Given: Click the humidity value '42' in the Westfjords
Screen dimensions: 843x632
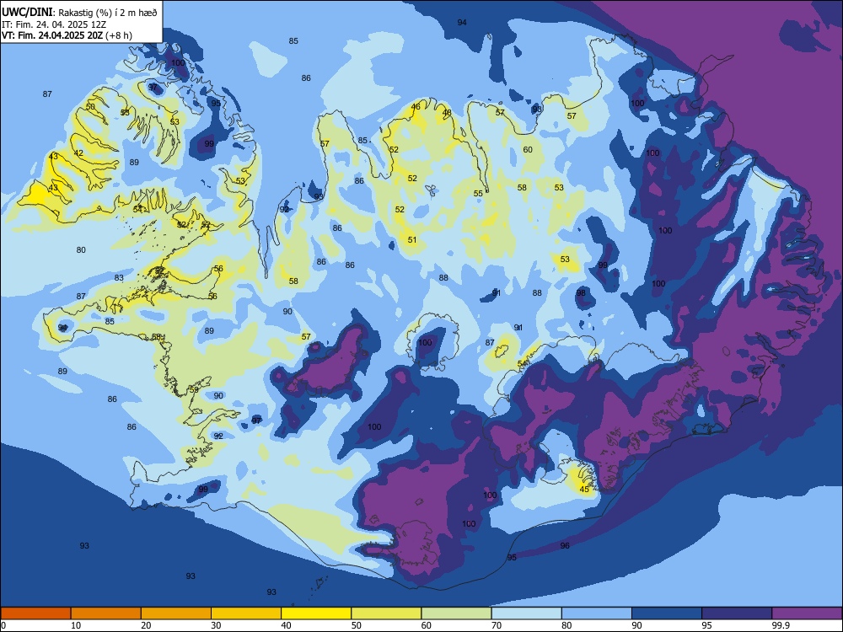Looking at the screenshot, I should point(78,153).
